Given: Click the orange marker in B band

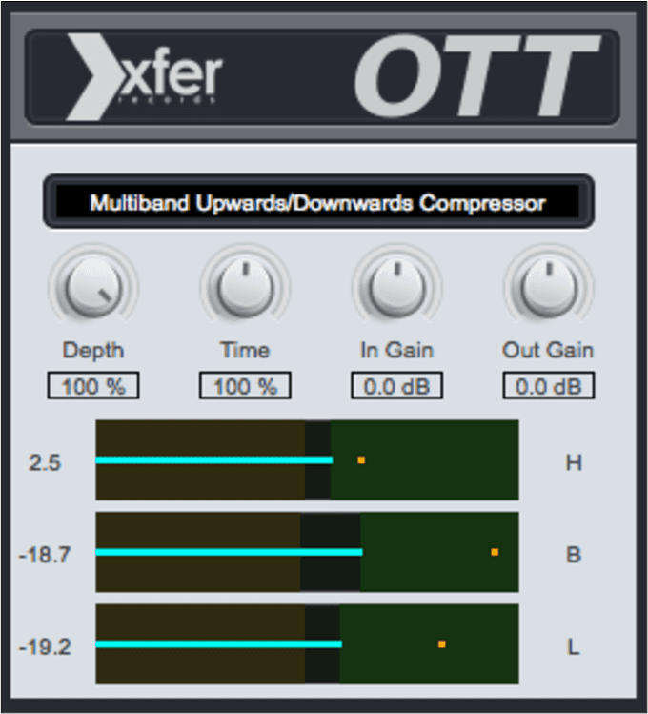Looking at the screenshot, I should (495, 552).
